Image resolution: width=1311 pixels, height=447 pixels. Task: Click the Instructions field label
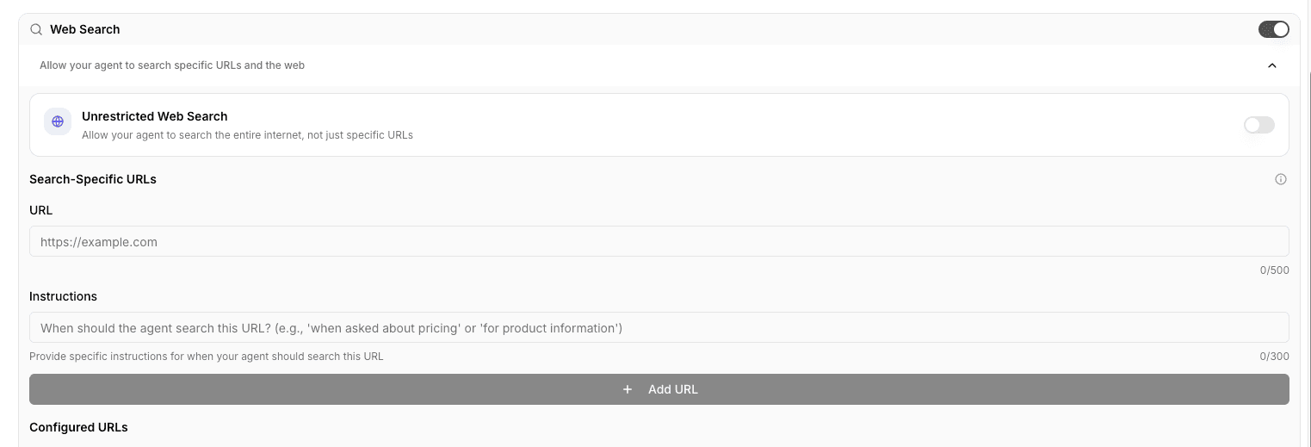point(63,296)
